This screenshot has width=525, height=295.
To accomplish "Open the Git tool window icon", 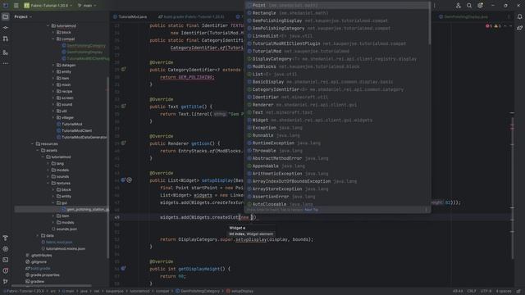I will tap(6, 282).
